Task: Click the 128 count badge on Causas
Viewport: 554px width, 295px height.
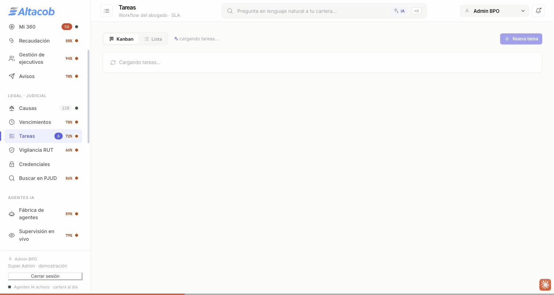Action: (66, 108)
